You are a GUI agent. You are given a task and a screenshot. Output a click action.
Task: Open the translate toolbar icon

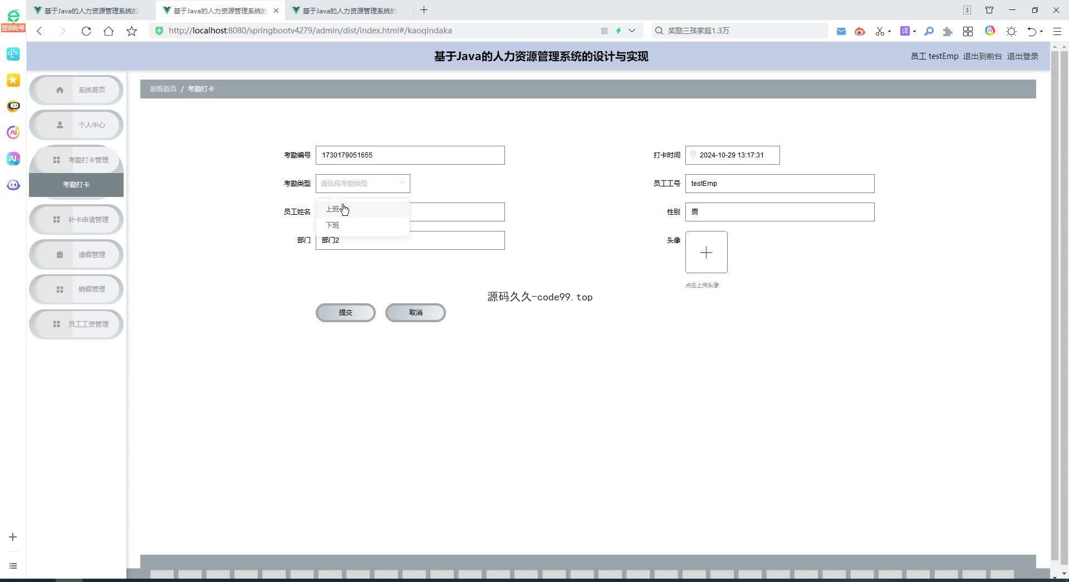(905, 31)
